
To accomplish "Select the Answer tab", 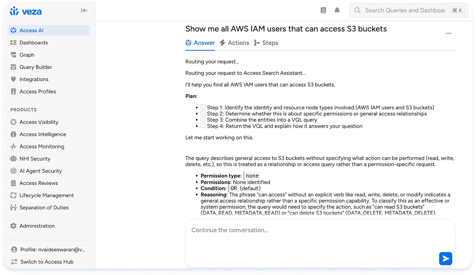I will point(200,43).
